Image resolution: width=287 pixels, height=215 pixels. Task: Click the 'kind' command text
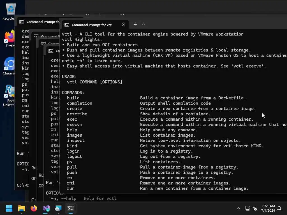tap(72, 146)
